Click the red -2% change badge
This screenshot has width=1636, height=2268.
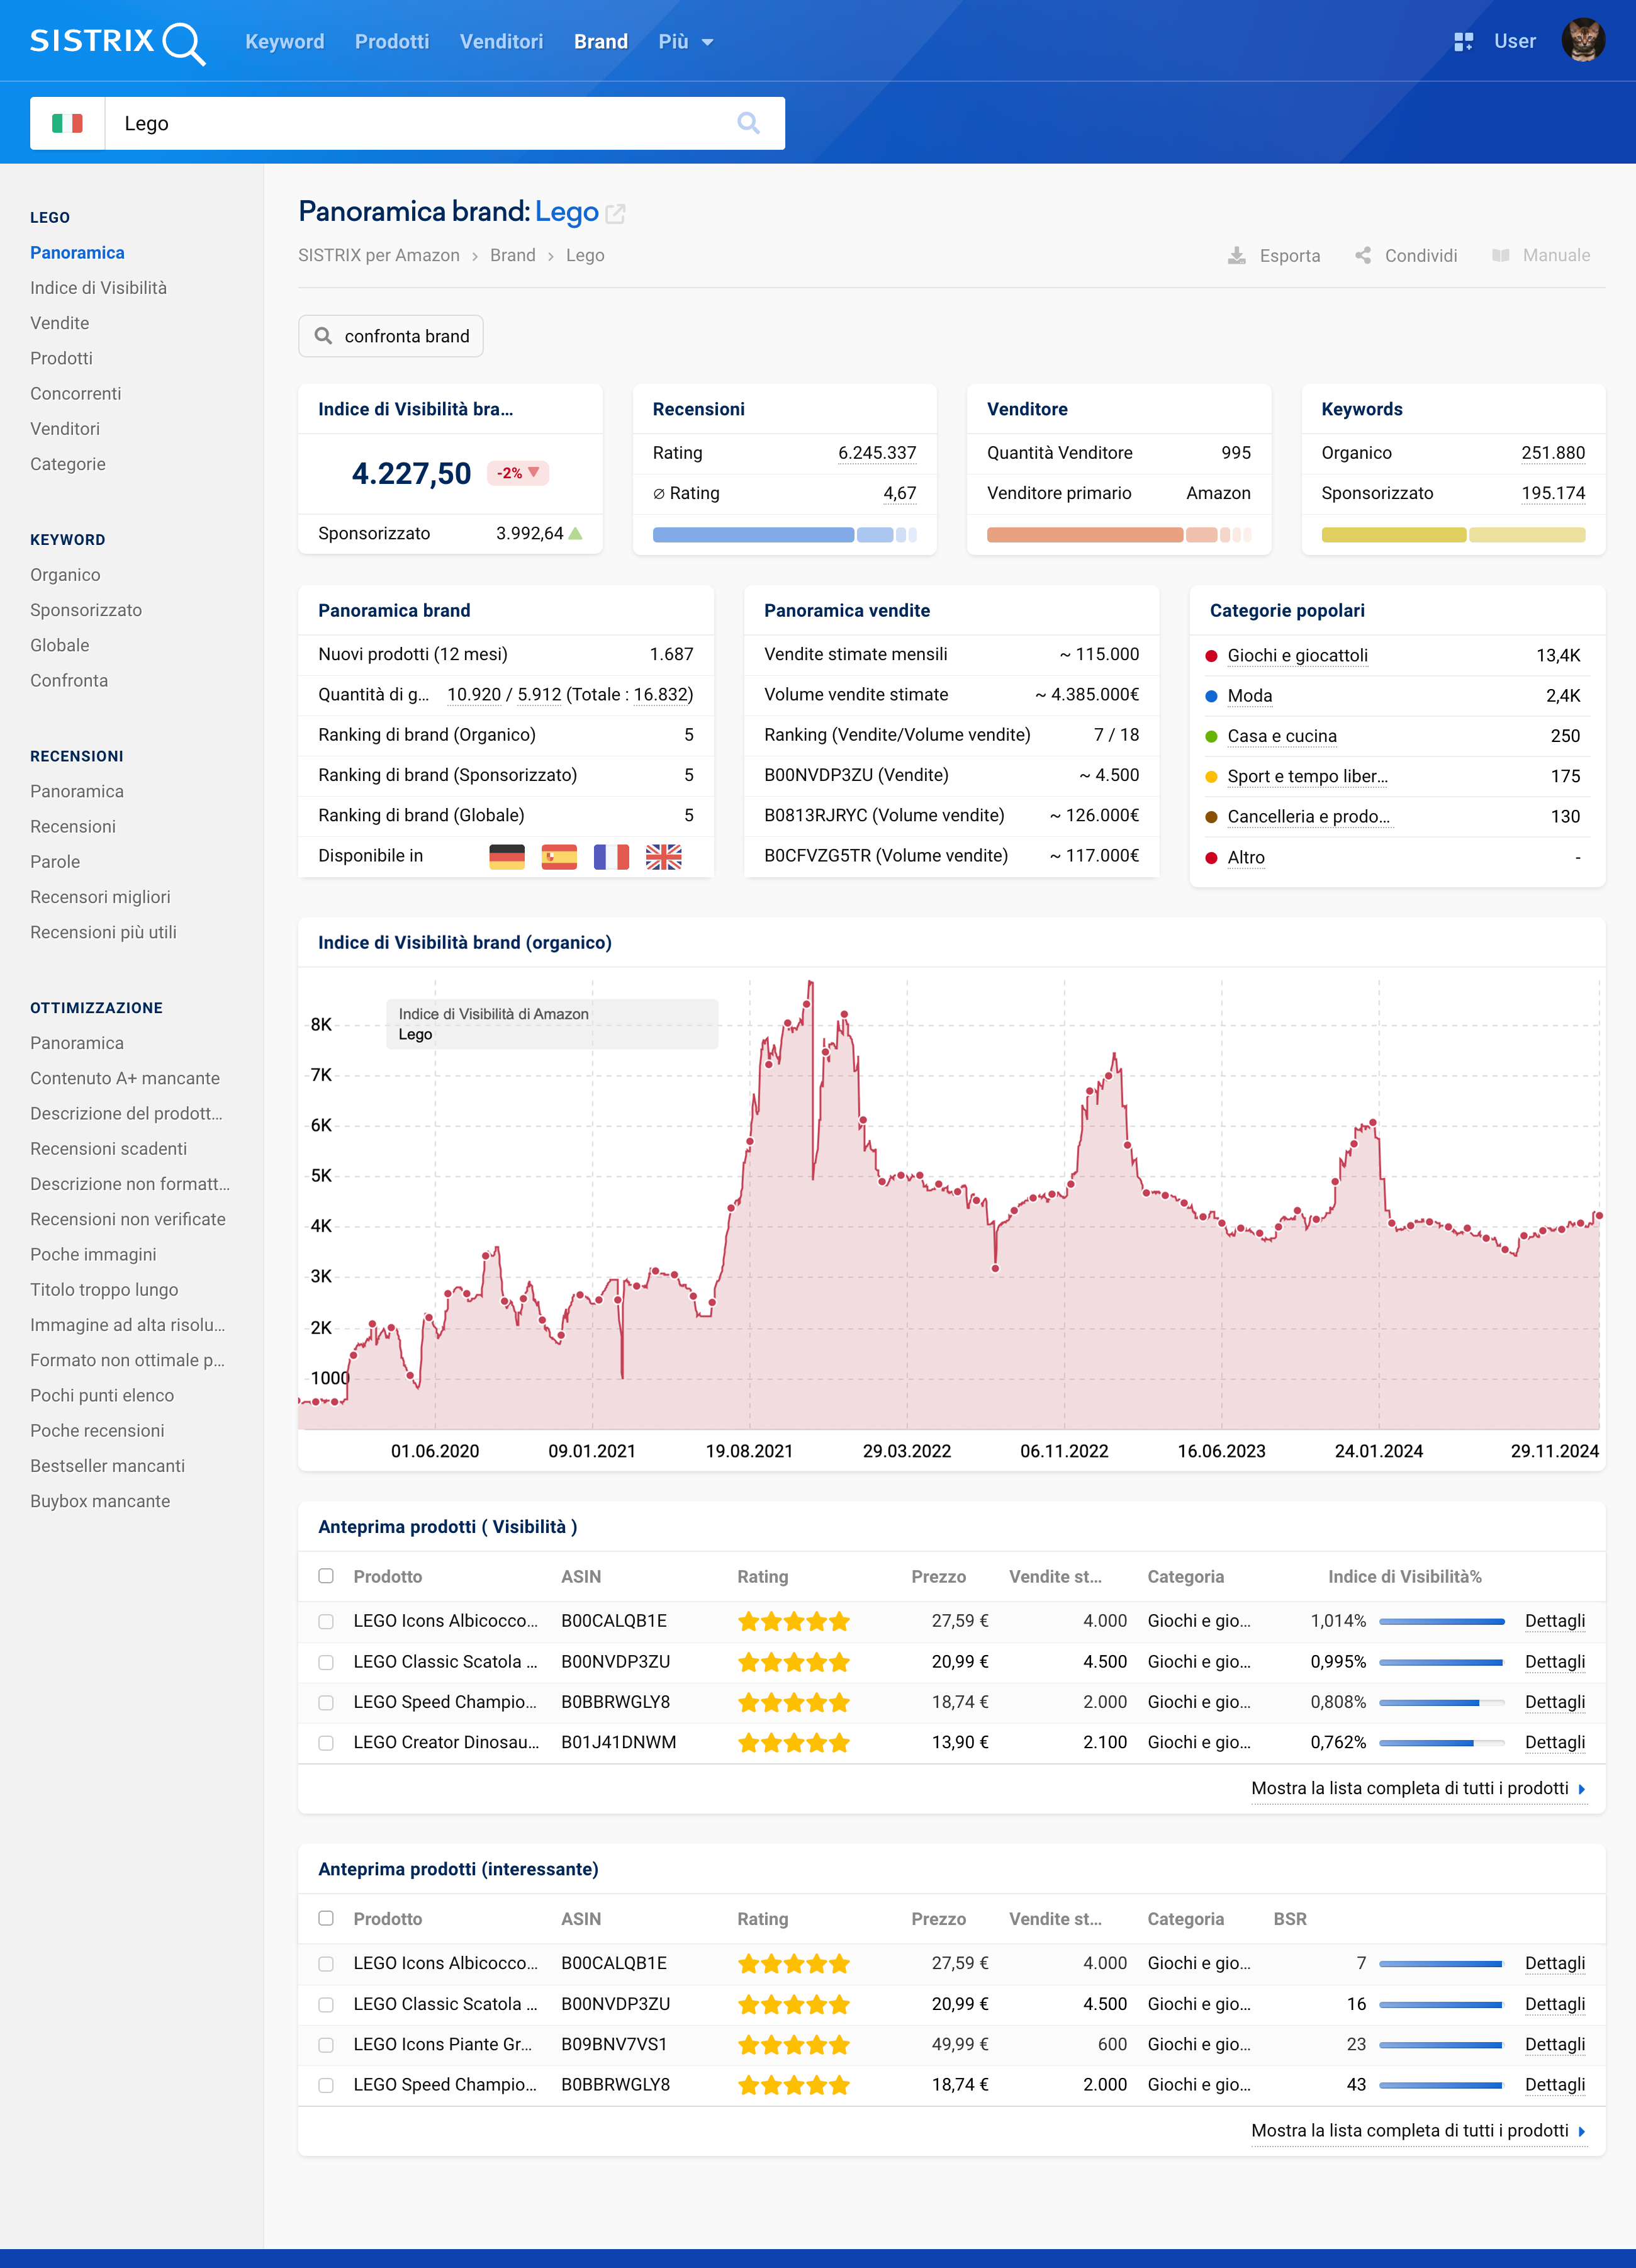(517, 473)
